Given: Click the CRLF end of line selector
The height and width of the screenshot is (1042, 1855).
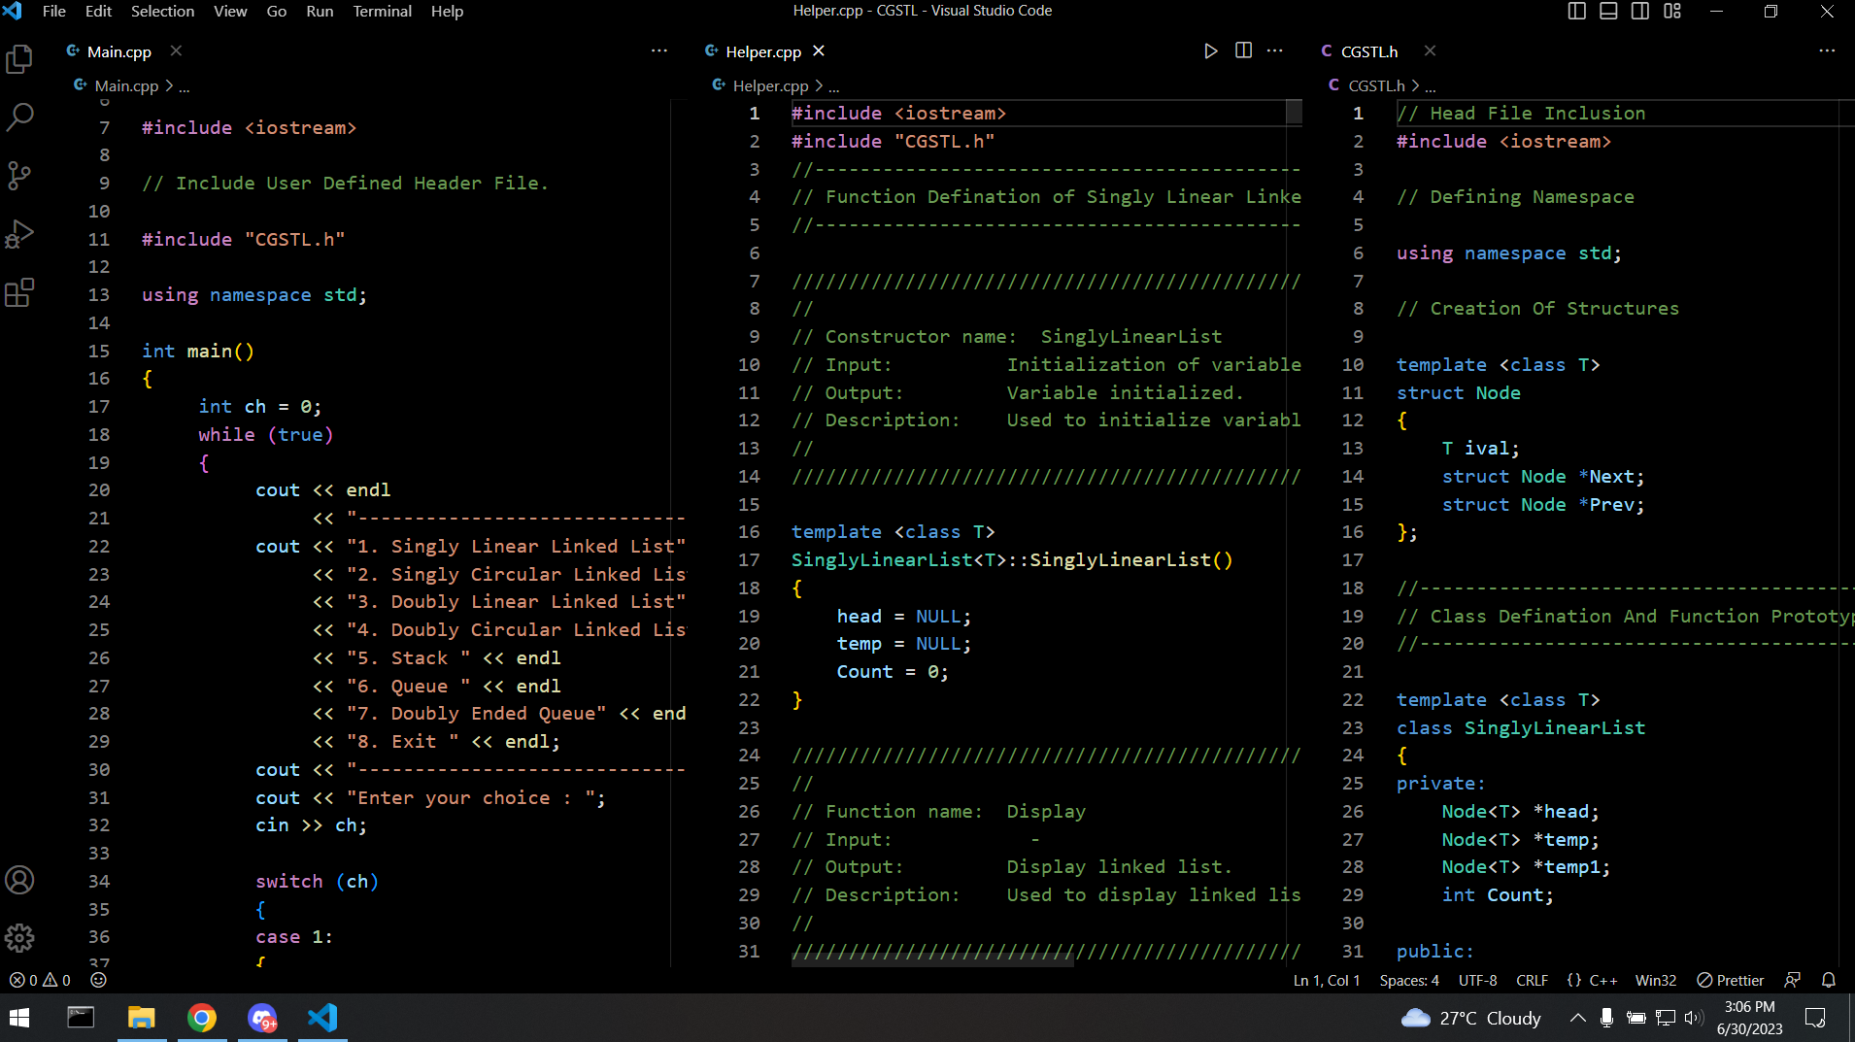Looking at the screenshot, I should pyautogui.click(x=1532, y=981).
